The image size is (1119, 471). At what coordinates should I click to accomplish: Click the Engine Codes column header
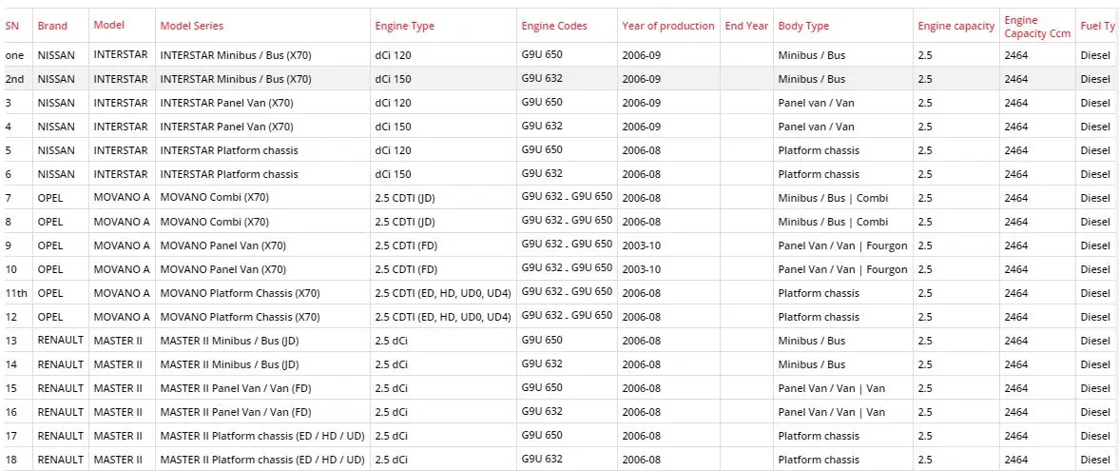coord(554,26)
